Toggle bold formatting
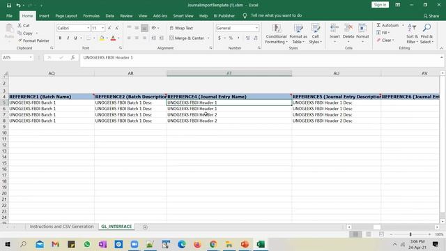The width and height of the screenshot is (446, 251). (60, 38)
